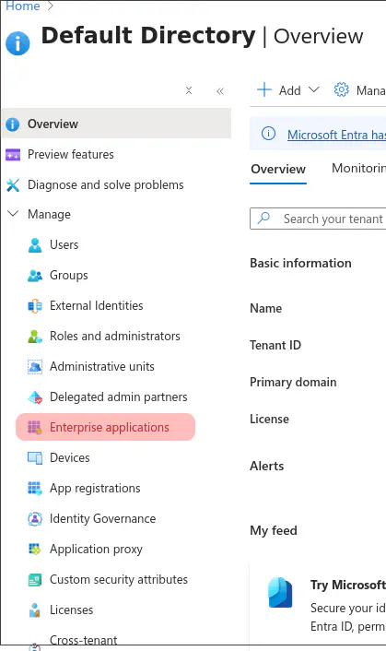Click the Search your tenant field

[x=318, y=219]
